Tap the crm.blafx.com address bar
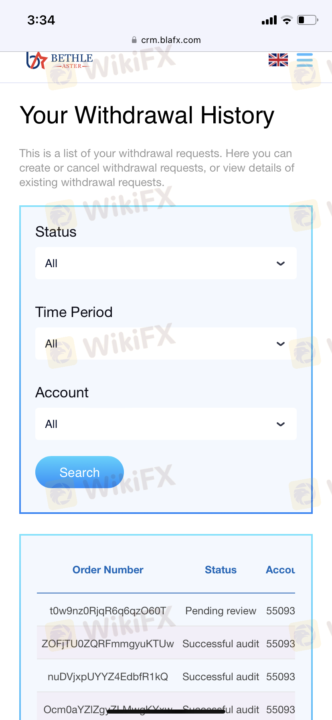Viewport: 332px width, 720px height. pos(166,40)
